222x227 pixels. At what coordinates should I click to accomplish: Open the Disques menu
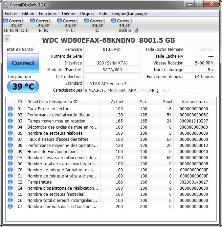click(87, 14)
